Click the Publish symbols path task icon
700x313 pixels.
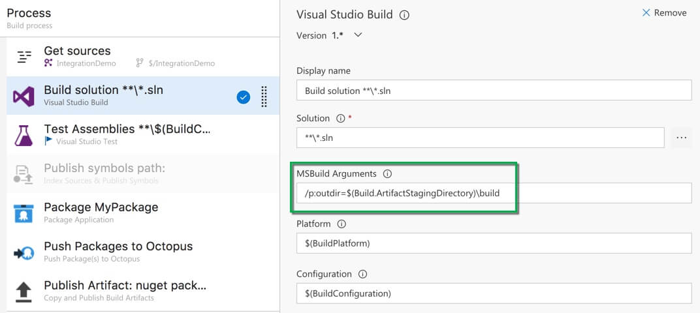pos(24,175)
